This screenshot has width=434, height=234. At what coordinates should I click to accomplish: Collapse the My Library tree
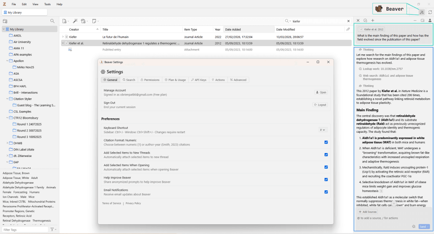pyautogui.click(x=3, y=29)
